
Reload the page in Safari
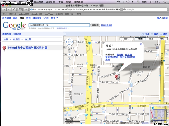14,9
